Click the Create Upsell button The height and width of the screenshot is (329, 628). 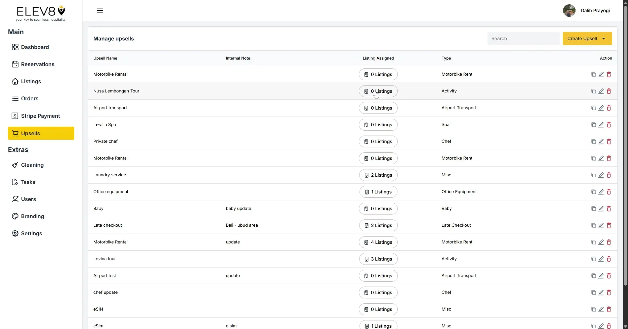coord(581,38)
